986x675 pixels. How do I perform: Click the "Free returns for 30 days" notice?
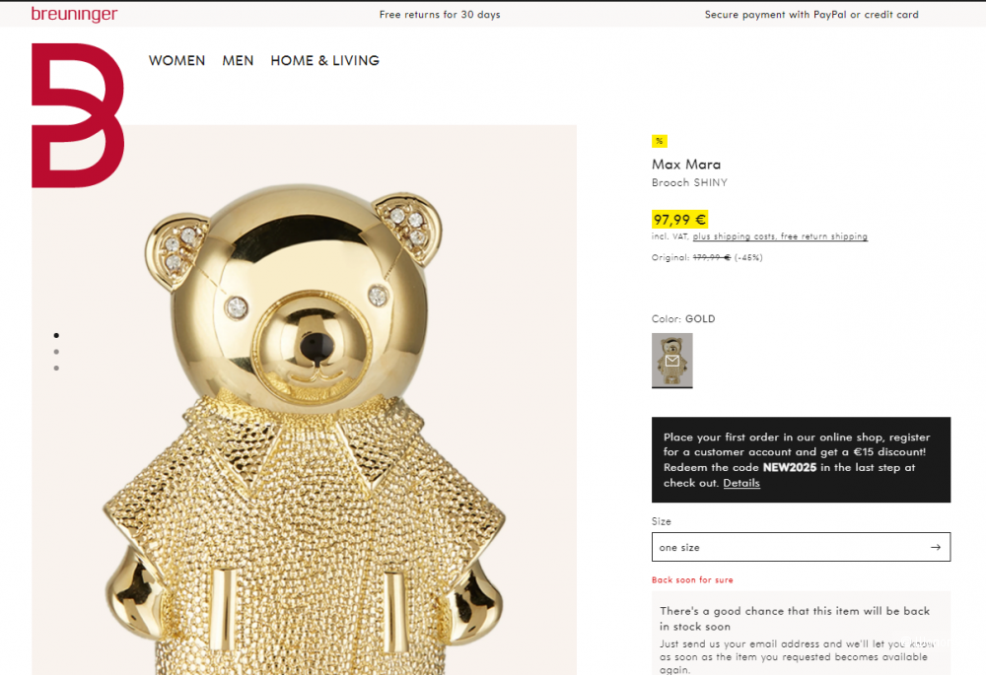click(440, 15)
